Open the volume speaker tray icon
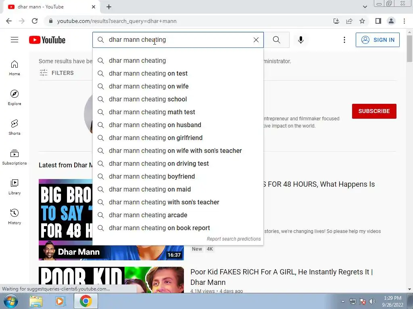The height and width of the screenshot is (309, 413). pos(372,301)
